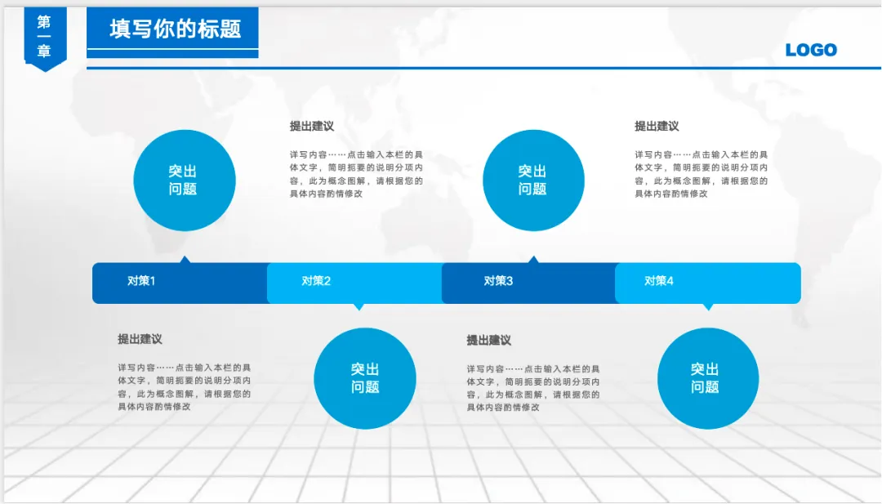The image size is (882, 504).
Task: Select the top-right 提出建议 heading under LOGO
Action: (657, 126)
